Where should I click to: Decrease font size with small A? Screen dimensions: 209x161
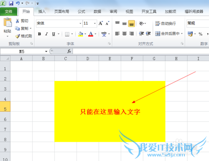(x=107, y=23)
